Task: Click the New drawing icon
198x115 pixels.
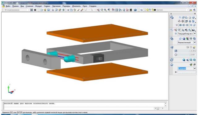Action: coord(41,10)
